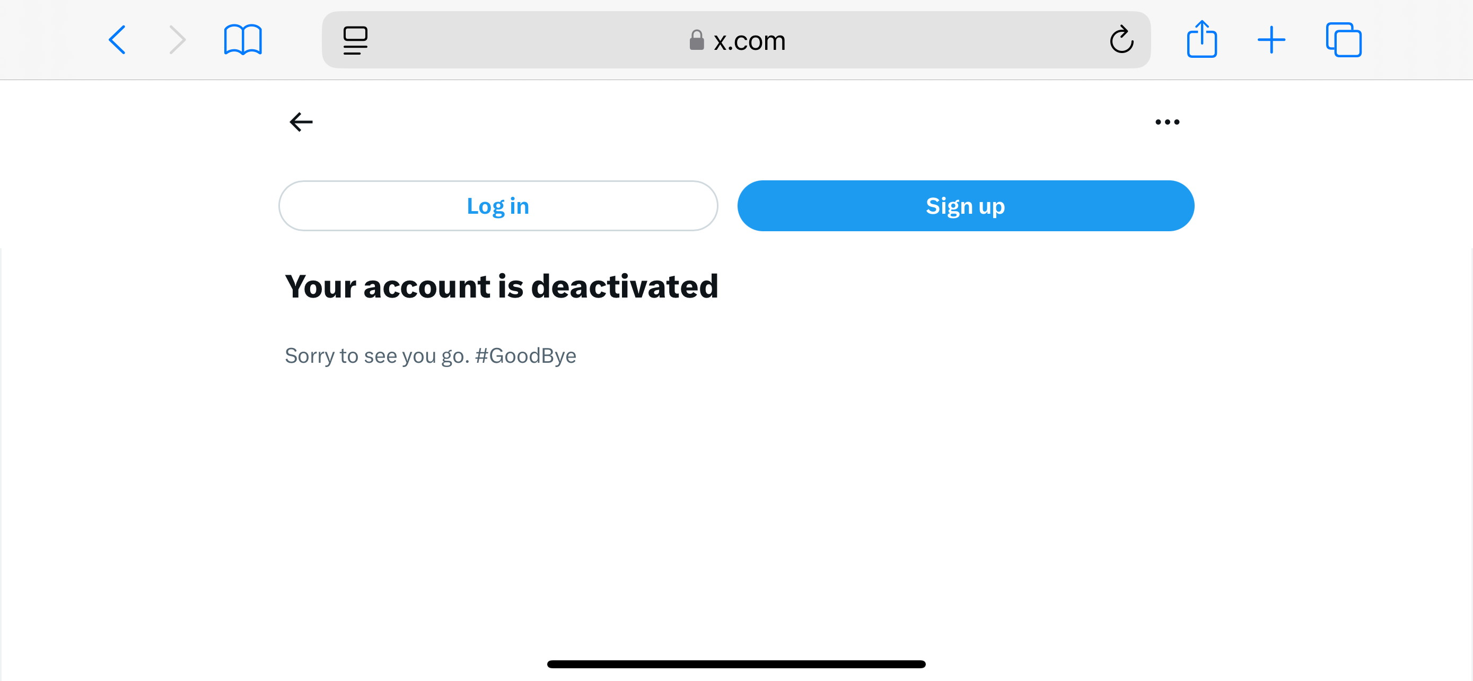
Task: Click the home indicator bar
Action: tap(736, 664)
